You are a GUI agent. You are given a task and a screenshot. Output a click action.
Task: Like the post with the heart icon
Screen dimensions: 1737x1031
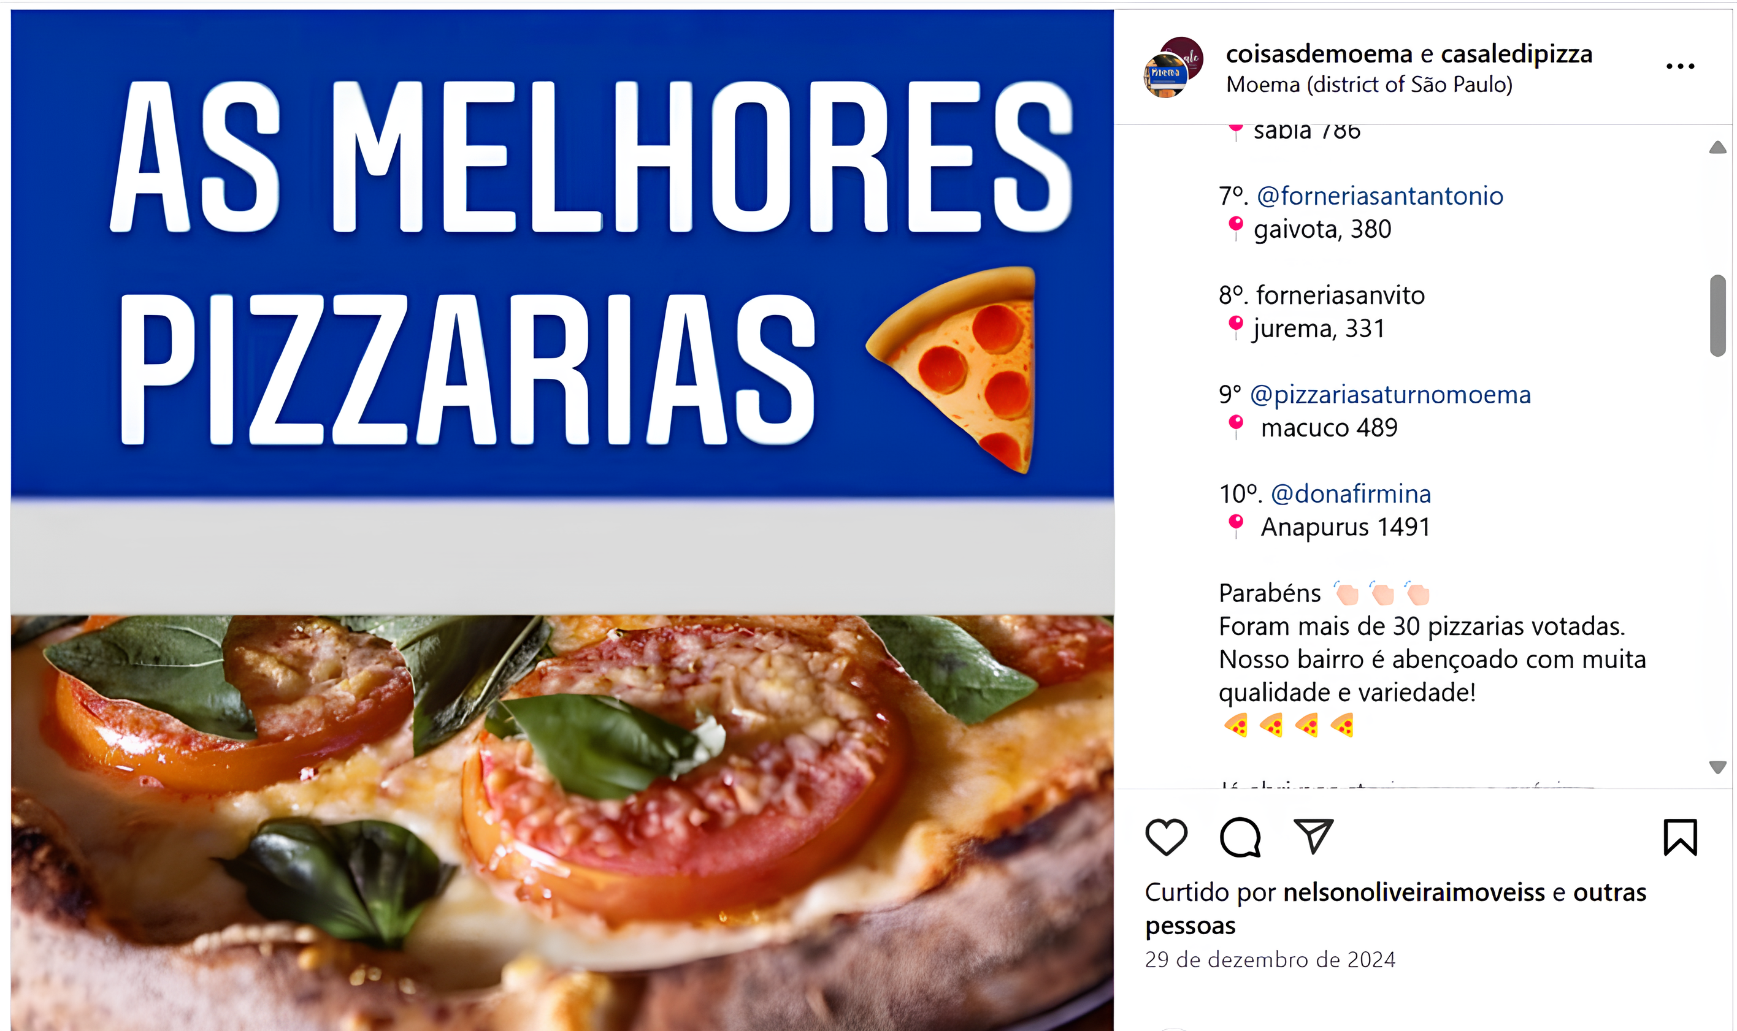(x=1165, y=837)
